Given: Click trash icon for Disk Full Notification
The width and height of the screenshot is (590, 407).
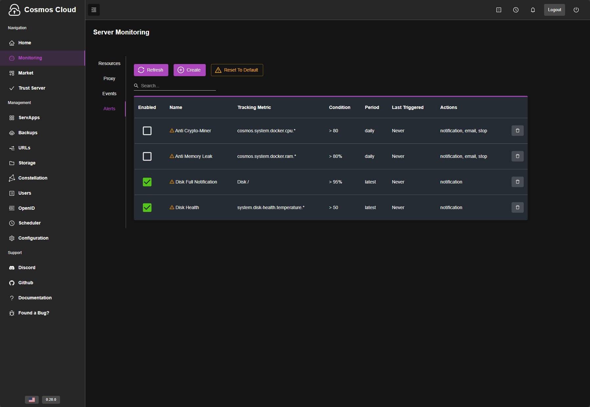Looking at the screenshot, I should (517, 182).
